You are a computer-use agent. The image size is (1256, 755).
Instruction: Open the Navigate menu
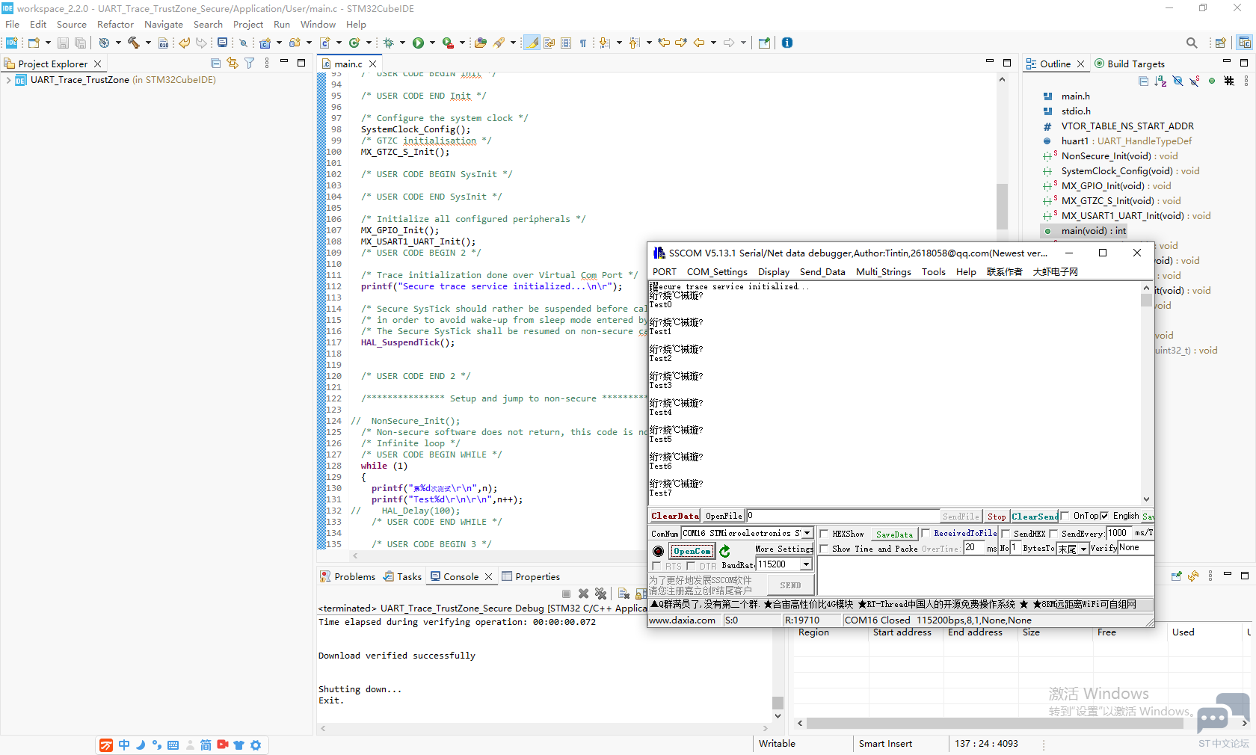click(x=164, y=25)
